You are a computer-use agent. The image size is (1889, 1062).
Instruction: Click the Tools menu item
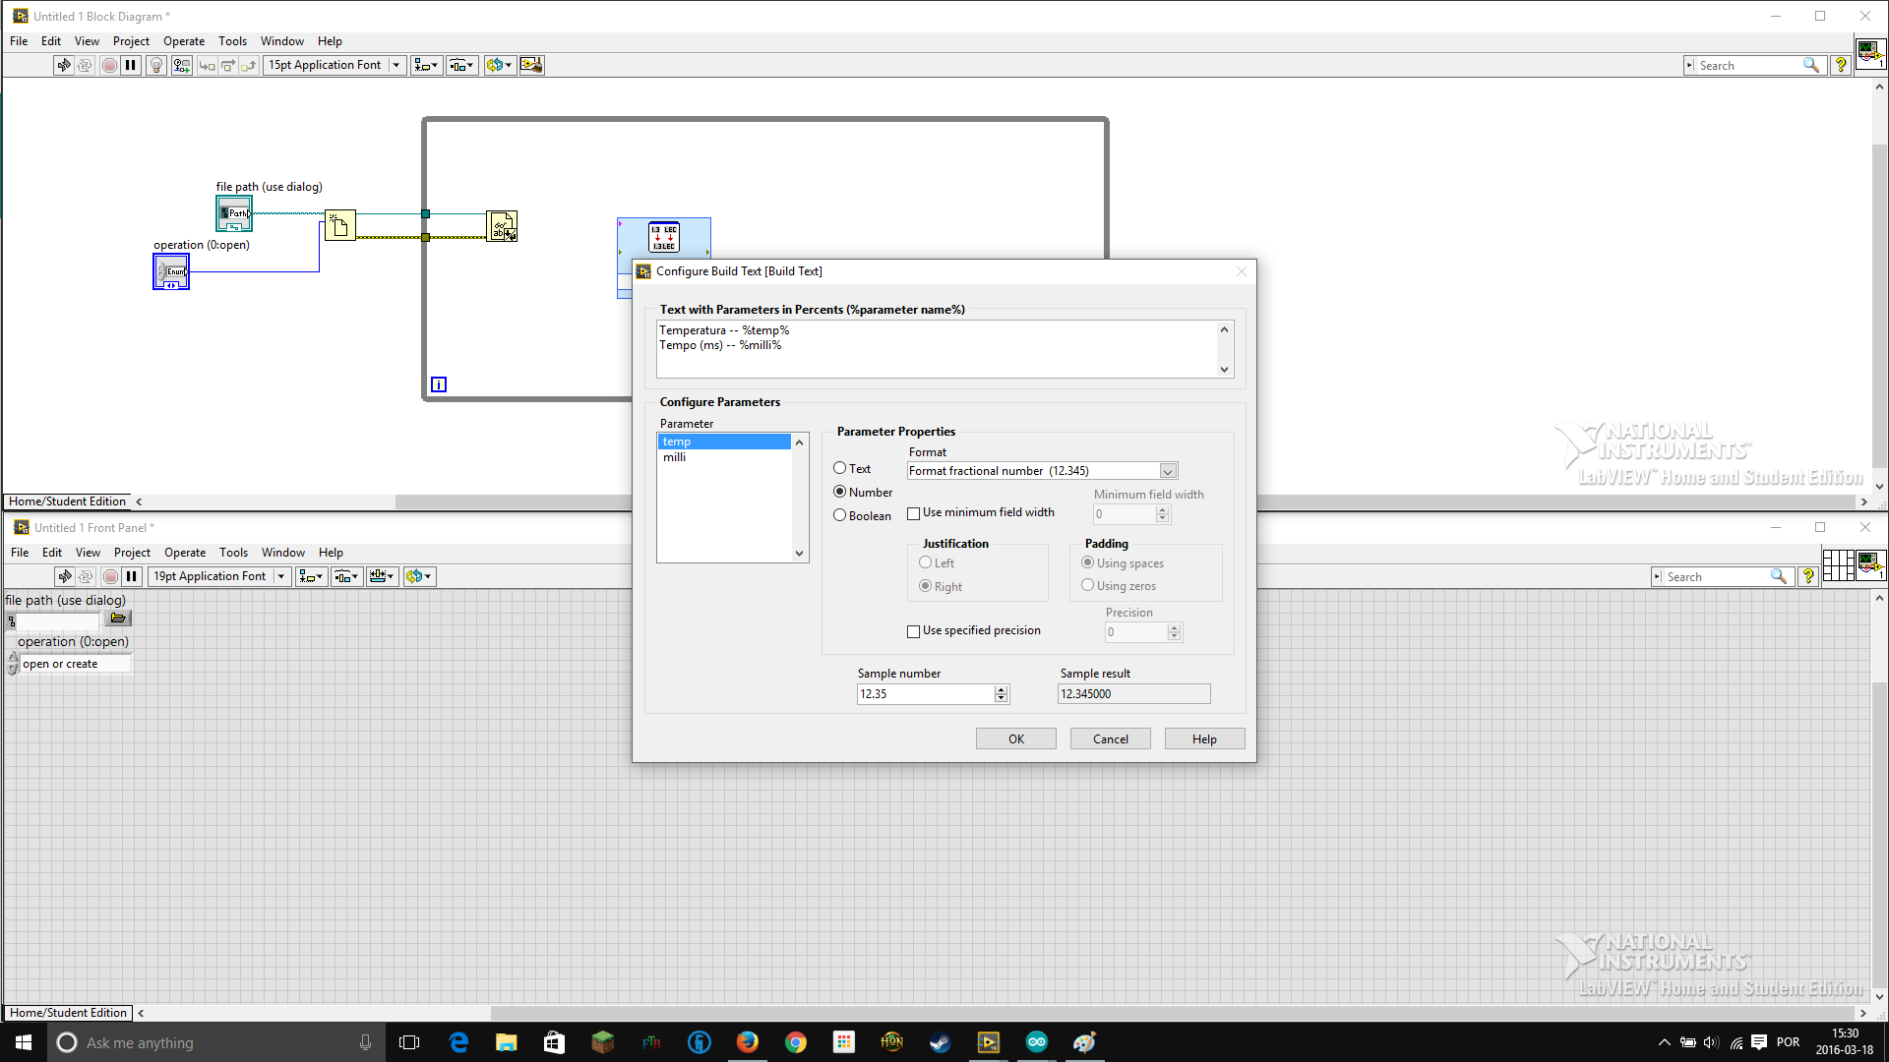point(232,40)
